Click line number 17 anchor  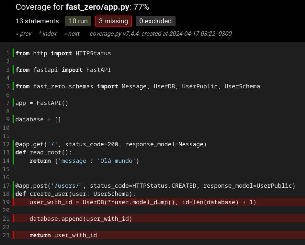pos(6,185)
